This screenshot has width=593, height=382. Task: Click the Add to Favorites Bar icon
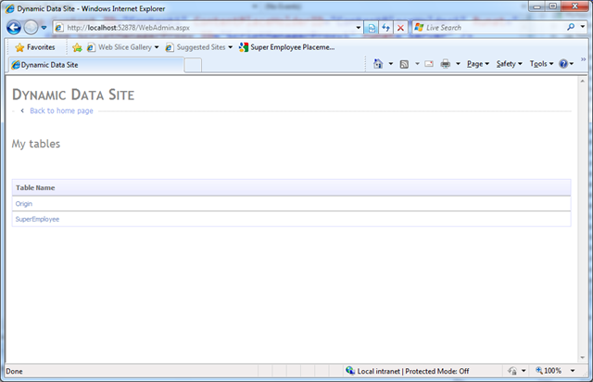pyautogui.click(x=77, y=47)
